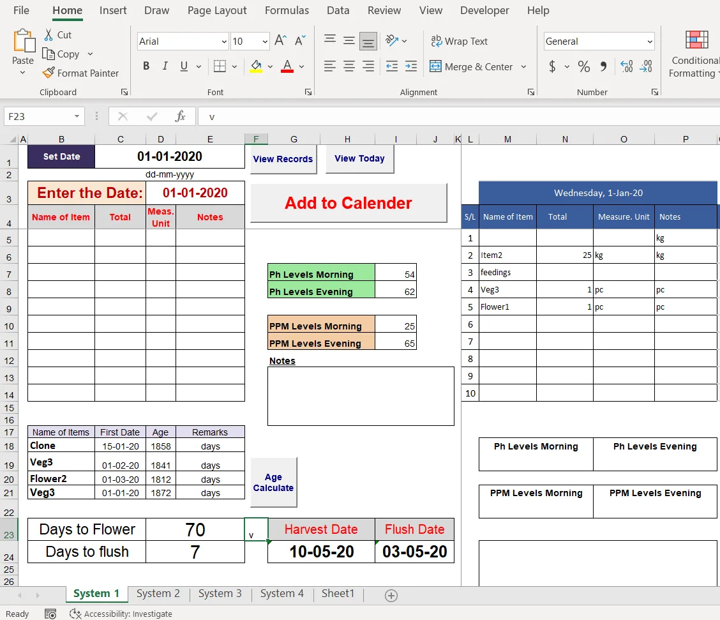The image size is (720, 620).
Task: Select the red Font Color swatch
Action: (x=286, y=72)
